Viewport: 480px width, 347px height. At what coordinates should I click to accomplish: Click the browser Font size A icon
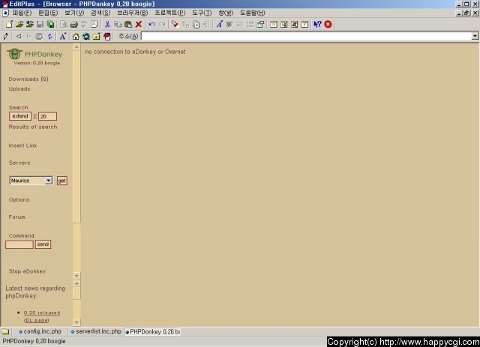63,37
